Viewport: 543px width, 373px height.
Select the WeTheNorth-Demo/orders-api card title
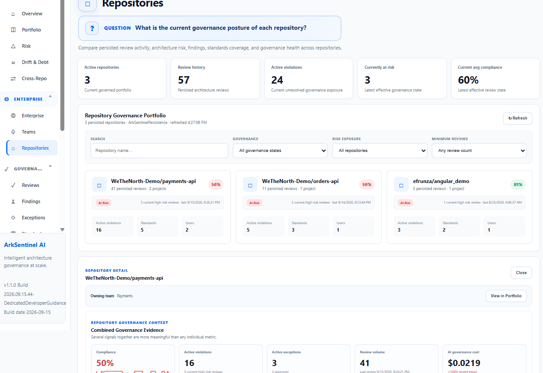(x=300, y=181)
